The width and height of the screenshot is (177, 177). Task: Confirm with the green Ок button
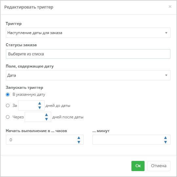pyautogui.click(x=138, y=166)
